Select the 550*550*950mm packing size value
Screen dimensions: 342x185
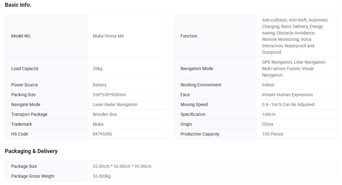click(109, 95)
